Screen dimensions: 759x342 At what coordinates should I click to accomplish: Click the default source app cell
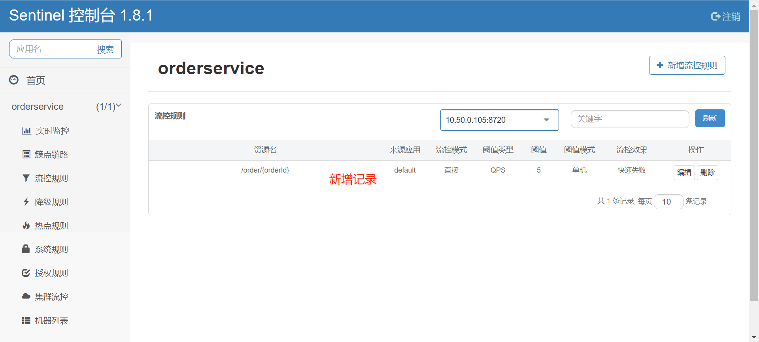(405, 170)
